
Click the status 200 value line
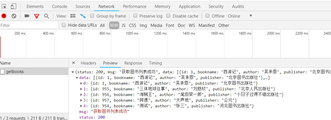[x=92, y=117]
